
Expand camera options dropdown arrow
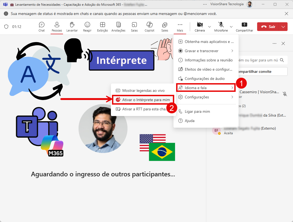pos(210,27)
